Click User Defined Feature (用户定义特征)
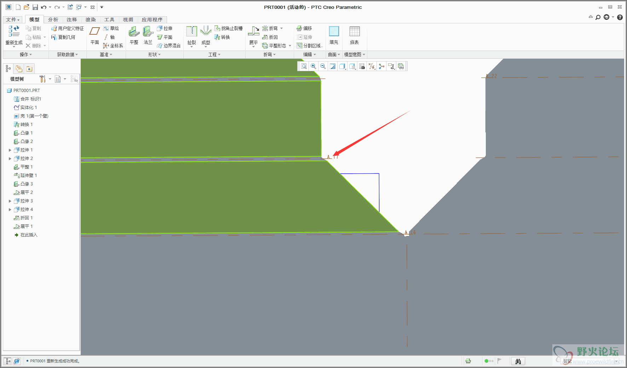Viewport: 627px width, 368px height. coord(68,28)
